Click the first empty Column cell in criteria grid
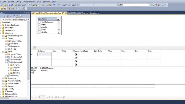 tap(45, 55)
